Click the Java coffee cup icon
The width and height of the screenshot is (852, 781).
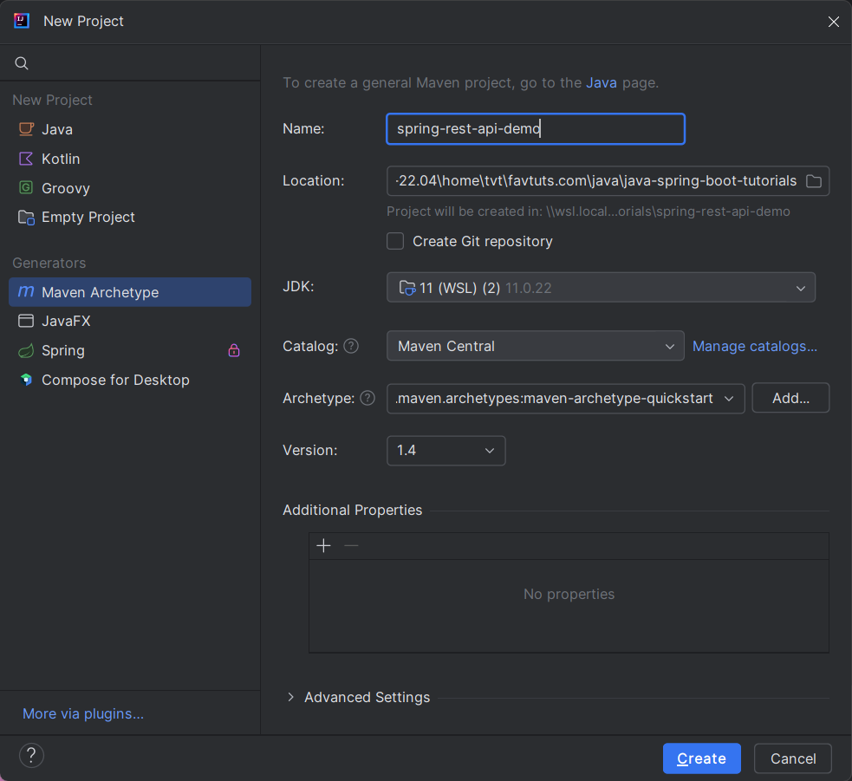[x=26, y=129]
